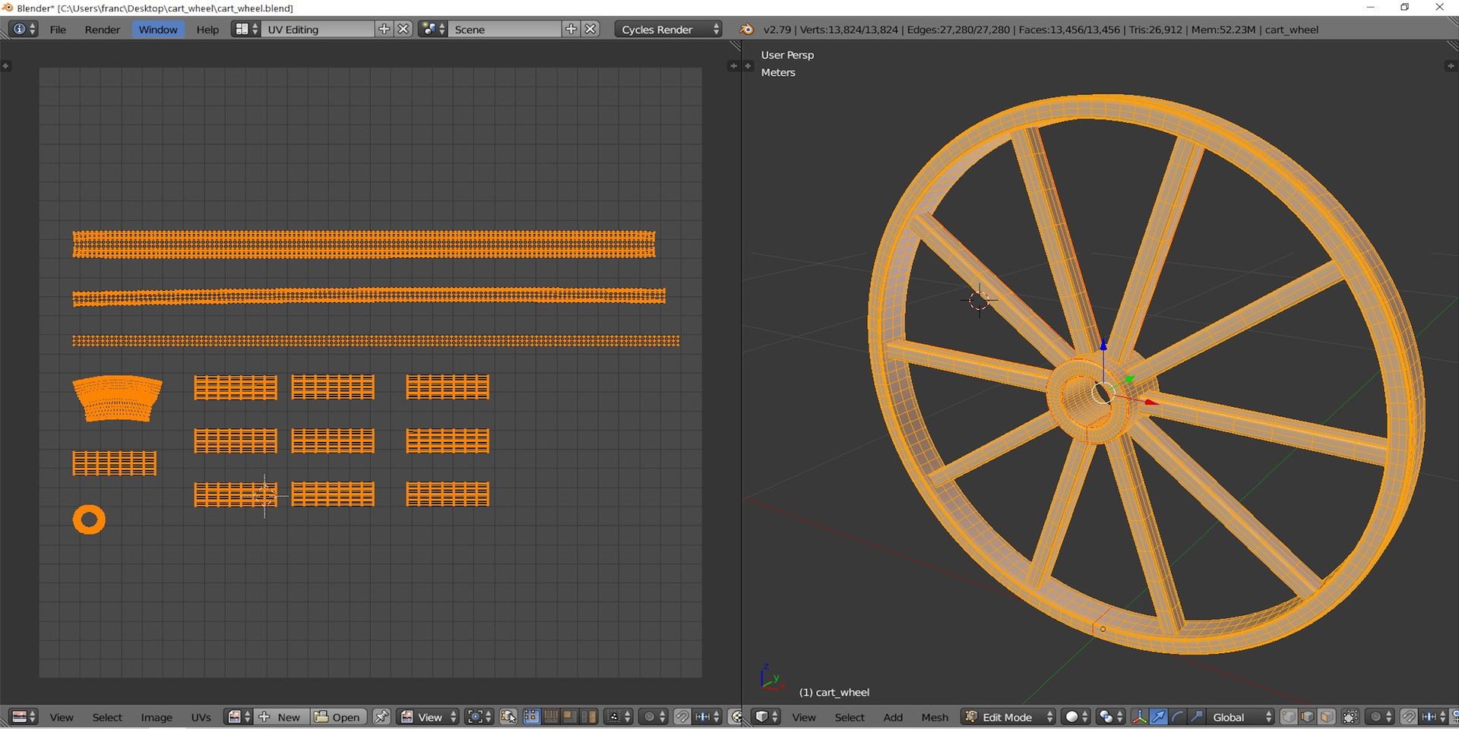Open the Mesh menu
Screen dimensions: 1459x729
click(935, 717)
